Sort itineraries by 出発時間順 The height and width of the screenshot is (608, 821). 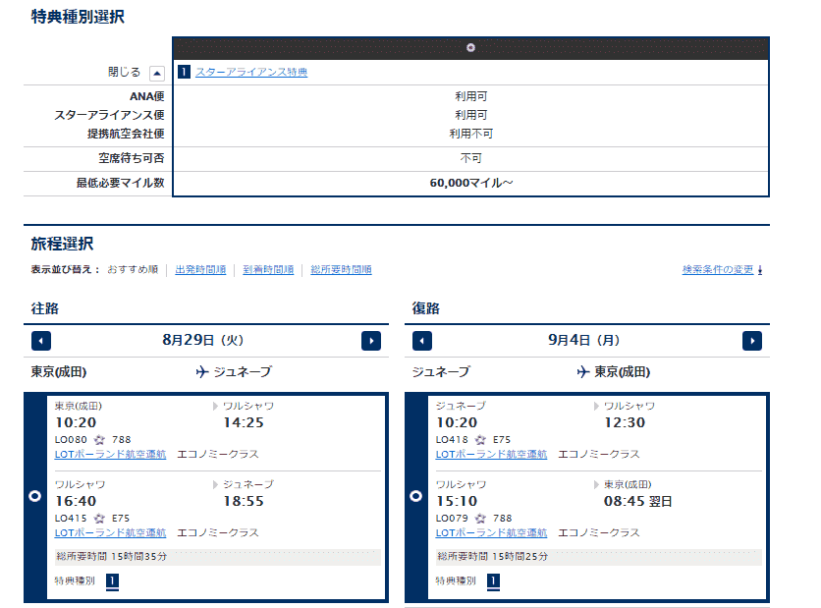point(200,270)
